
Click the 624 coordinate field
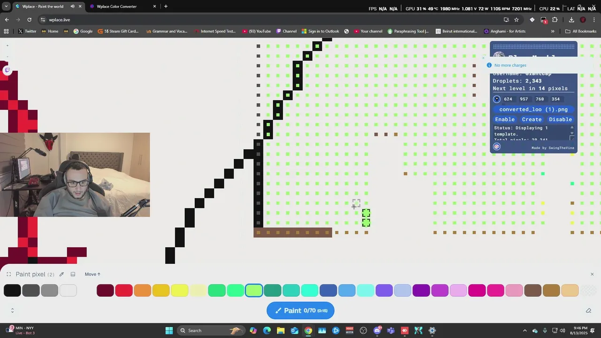coord(508,99)
